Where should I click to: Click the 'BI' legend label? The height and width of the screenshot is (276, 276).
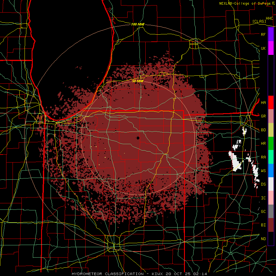pyautogui.click(x=263, y=225)
